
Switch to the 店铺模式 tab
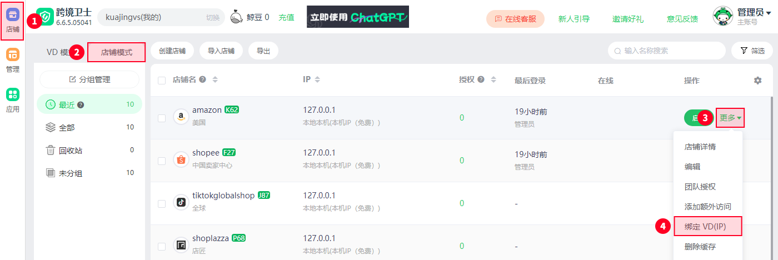coord(117,52)
